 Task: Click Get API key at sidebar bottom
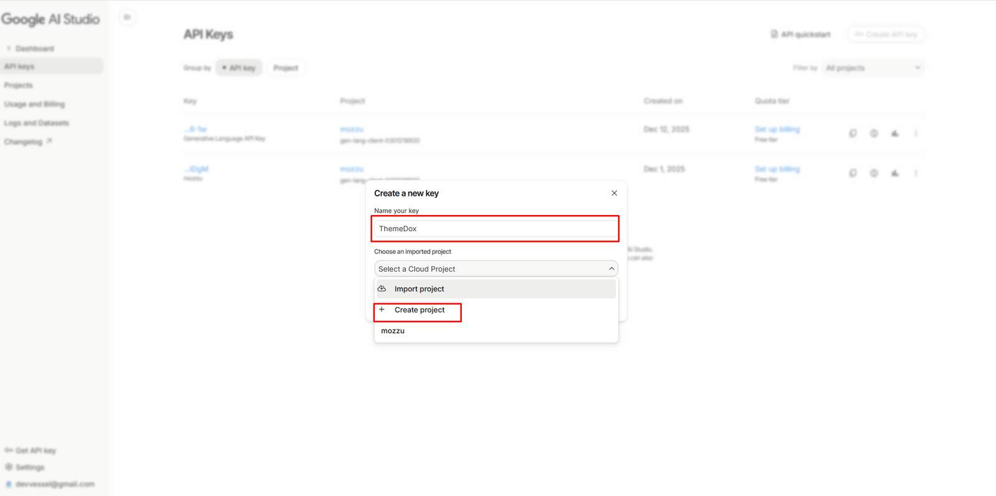click(31, 450)
